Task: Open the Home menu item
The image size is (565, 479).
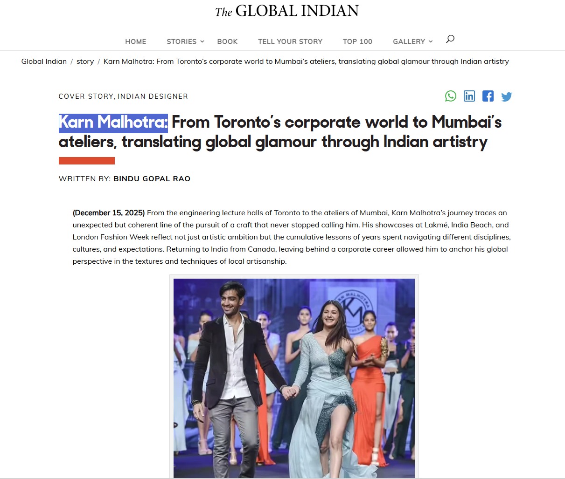Action: pyautogui.click(x=136, y=41)
